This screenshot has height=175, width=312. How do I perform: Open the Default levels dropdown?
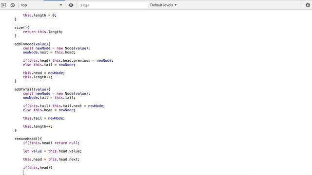point(163,5)
